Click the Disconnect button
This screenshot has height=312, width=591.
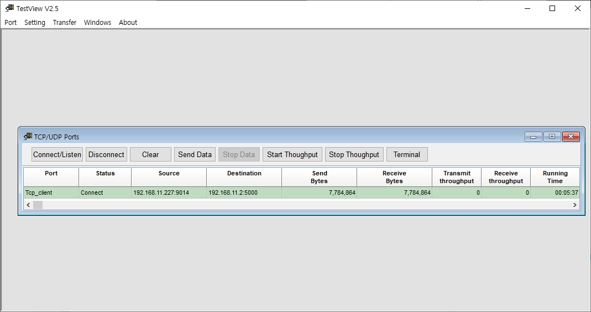click(106, 154)
